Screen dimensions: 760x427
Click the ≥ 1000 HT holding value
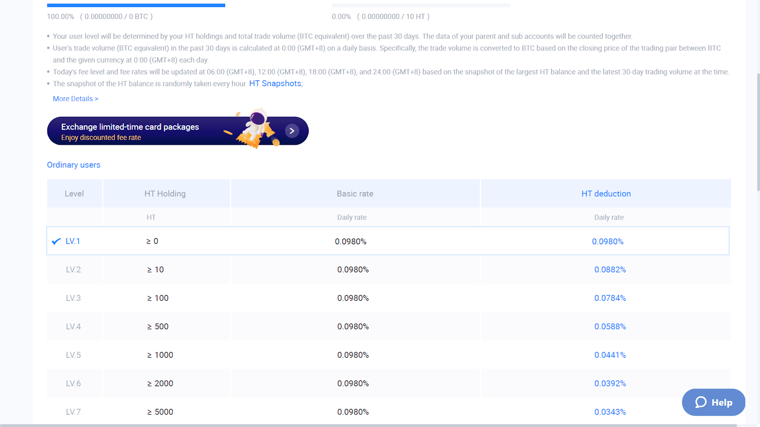[x=160, y=355]
